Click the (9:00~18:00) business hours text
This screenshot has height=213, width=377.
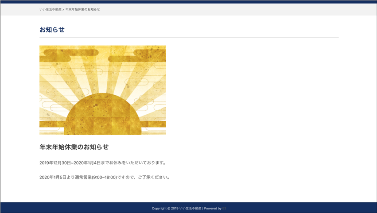(x=104, y=177)
